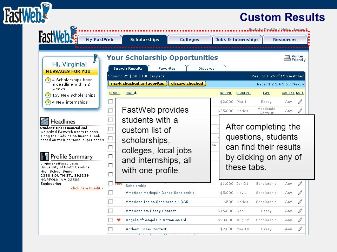Click the note pencil icon in the $25,000 Varies row
This screenshot has height=252, width=337.
[x=300, y=111]
